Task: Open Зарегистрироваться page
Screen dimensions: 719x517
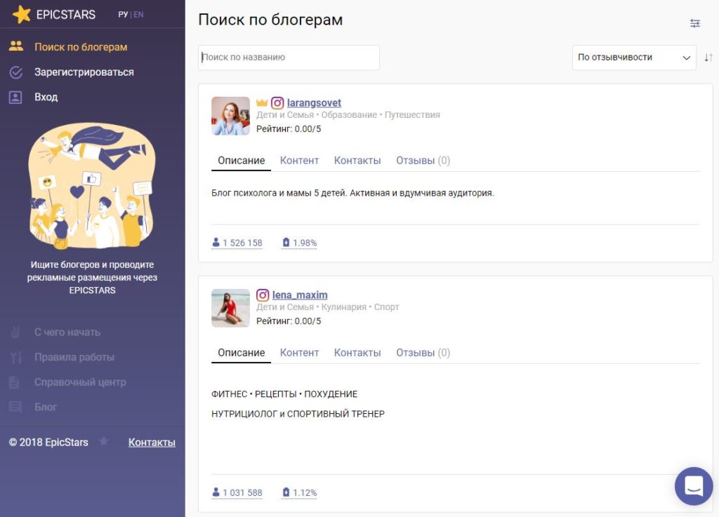Action: coord(84,72)
